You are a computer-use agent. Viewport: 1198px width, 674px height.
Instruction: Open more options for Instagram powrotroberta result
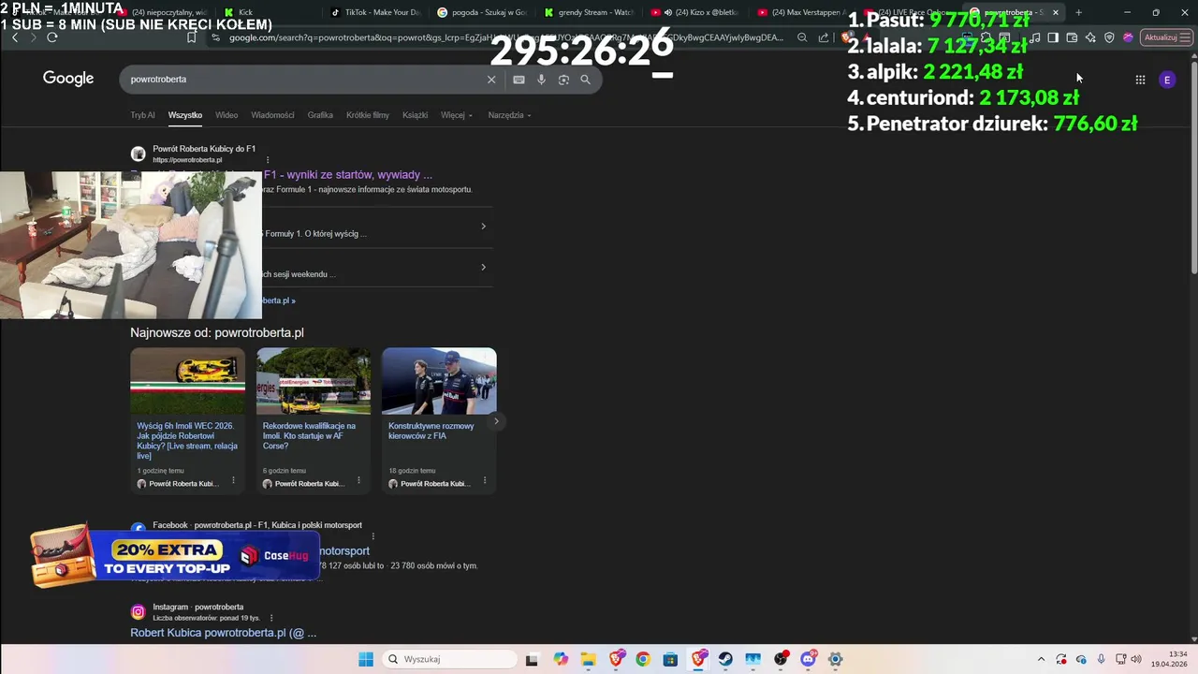point(271,618)
